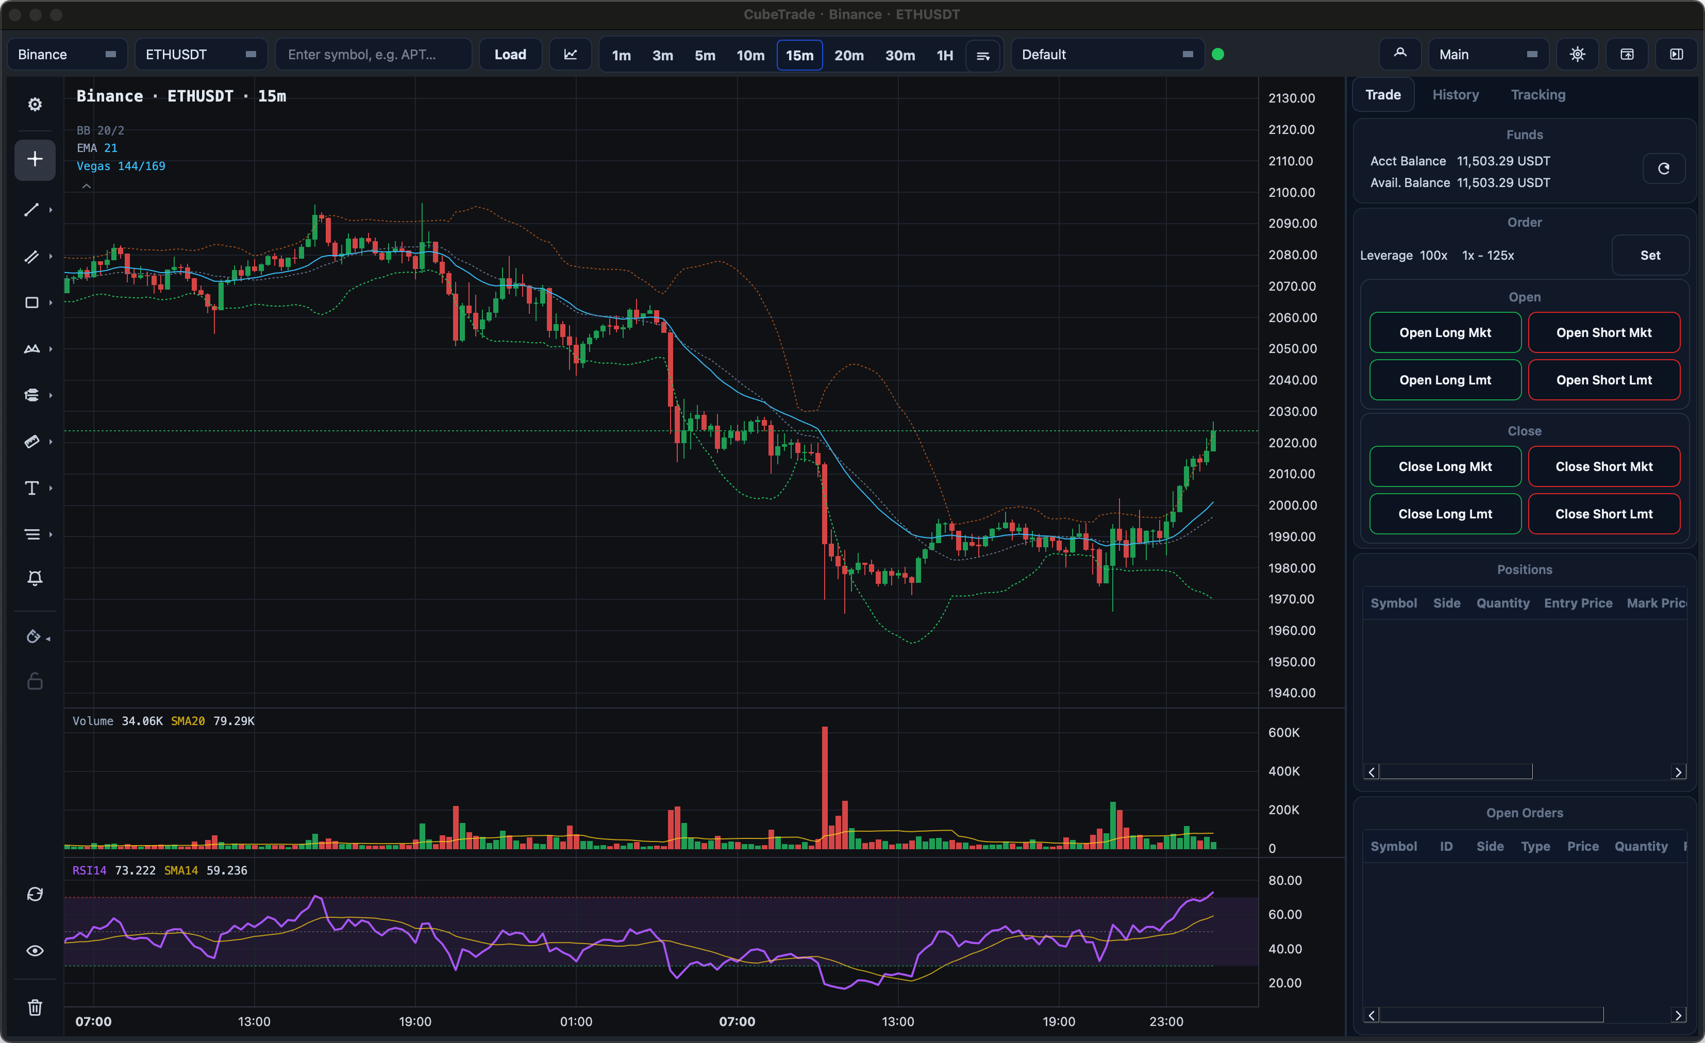Open chart settings gear in left toolbar
This screenshot has height=1043, width=1705.
tap(35, 105)
